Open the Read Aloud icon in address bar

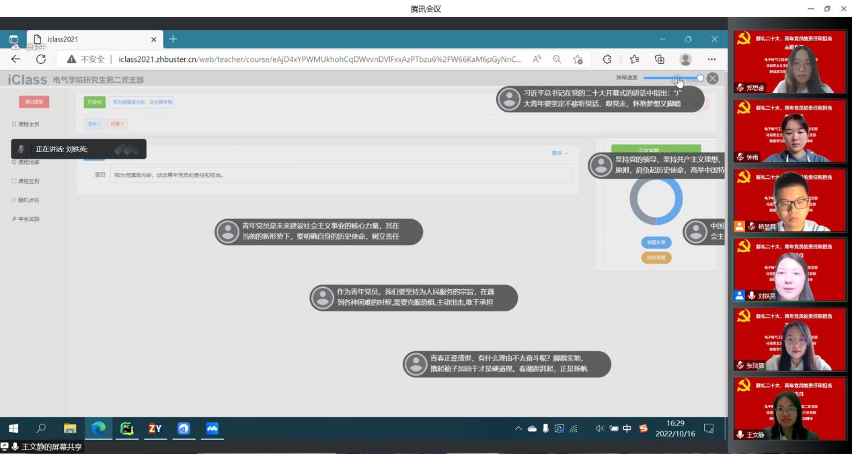coord(537,59)
